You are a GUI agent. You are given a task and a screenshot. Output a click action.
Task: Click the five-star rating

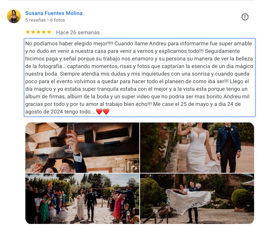38,32
